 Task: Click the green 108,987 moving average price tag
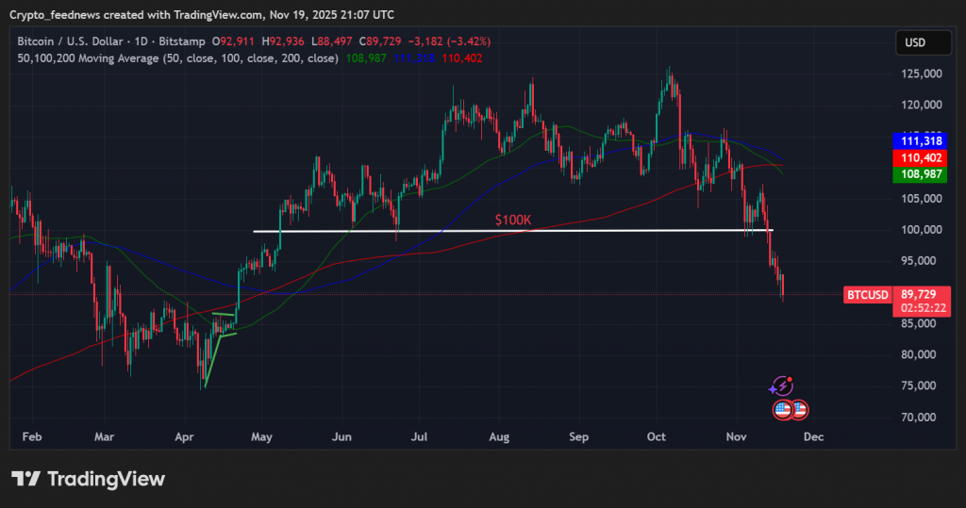[x=920, y=175]
